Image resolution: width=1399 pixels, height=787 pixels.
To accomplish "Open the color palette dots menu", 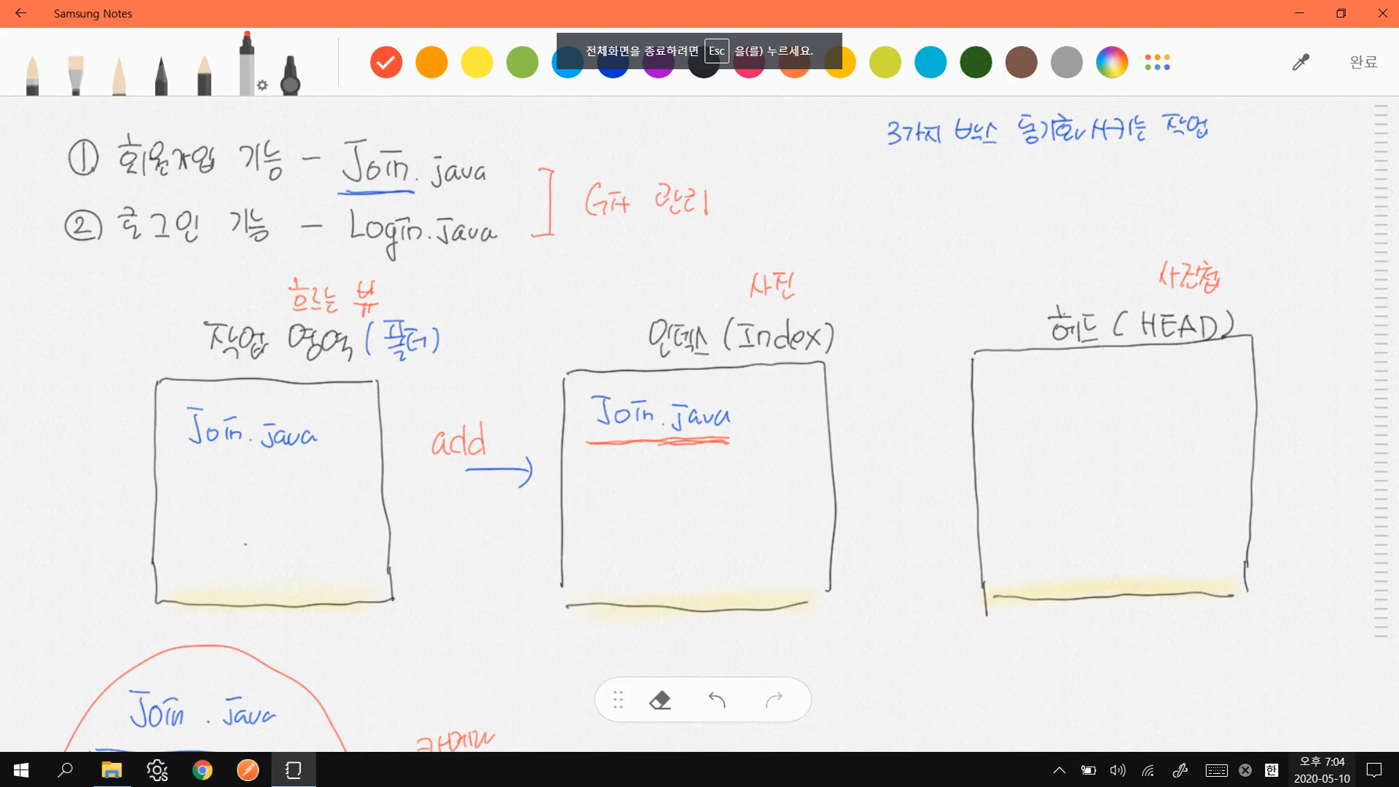I will 1157,62.
